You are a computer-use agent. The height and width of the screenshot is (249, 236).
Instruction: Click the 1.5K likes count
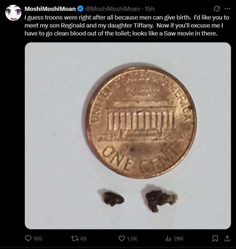point(132,238)
